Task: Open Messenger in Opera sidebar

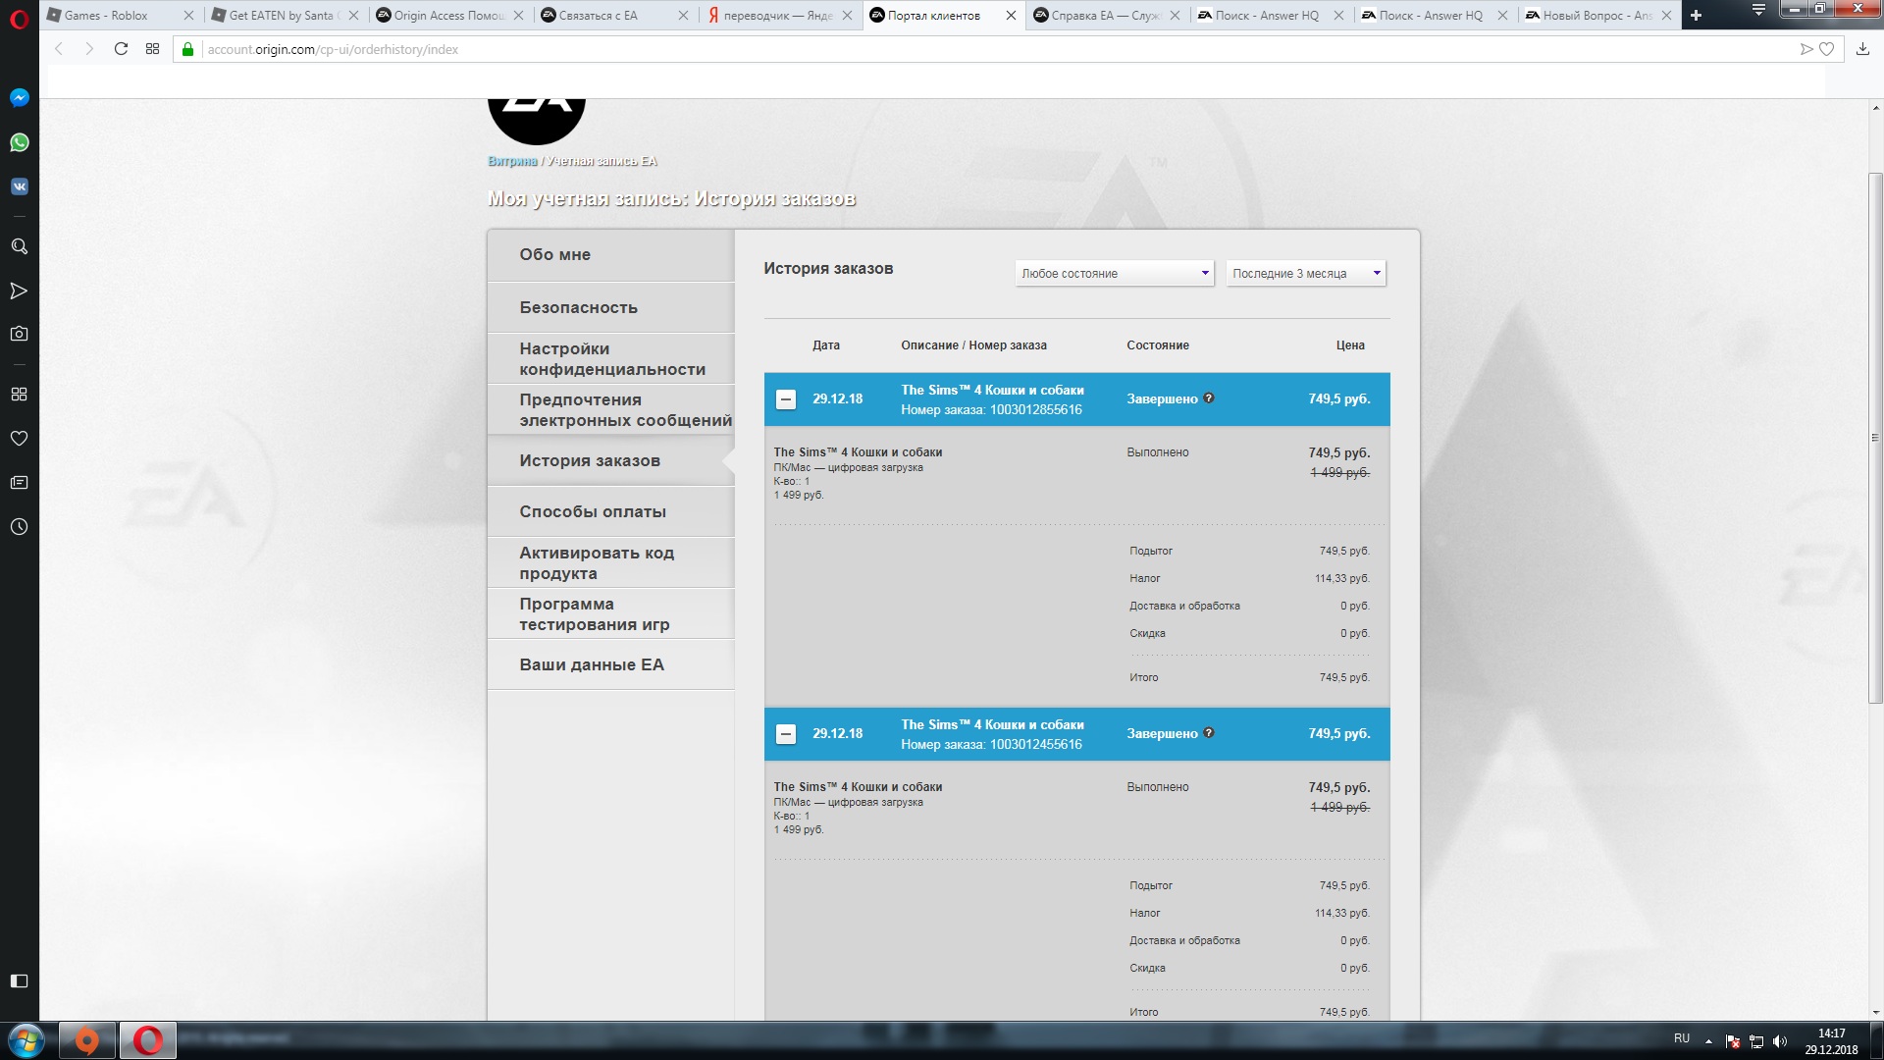Action: pyautogui.click(x=19, y=97)
